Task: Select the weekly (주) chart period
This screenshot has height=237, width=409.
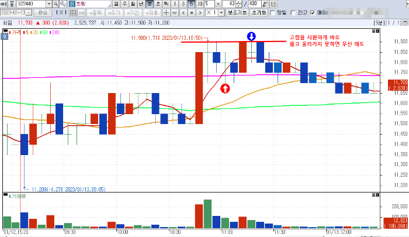Action: pyautogui.click(x=124, y=4)
